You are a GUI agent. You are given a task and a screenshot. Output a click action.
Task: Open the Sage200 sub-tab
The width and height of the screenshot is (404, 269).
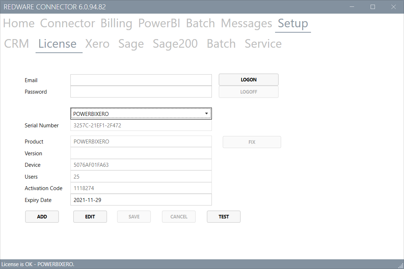[175, 43]
